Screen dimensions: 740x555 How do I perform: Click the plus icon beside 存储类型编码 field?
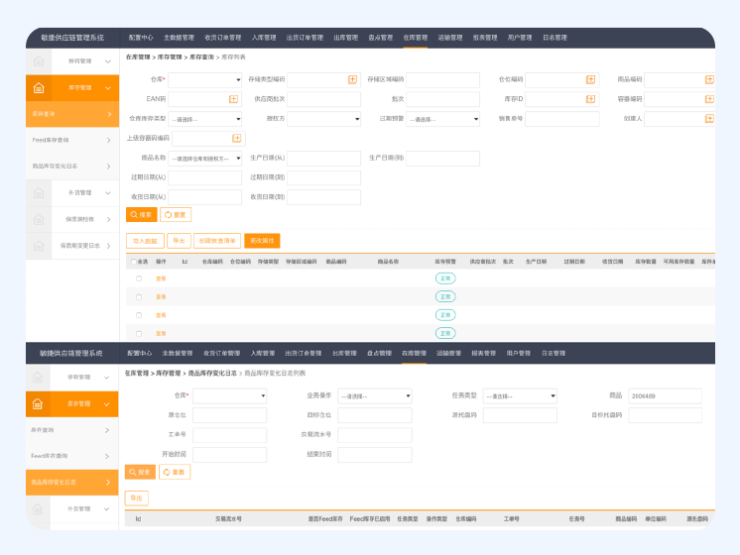352,79
